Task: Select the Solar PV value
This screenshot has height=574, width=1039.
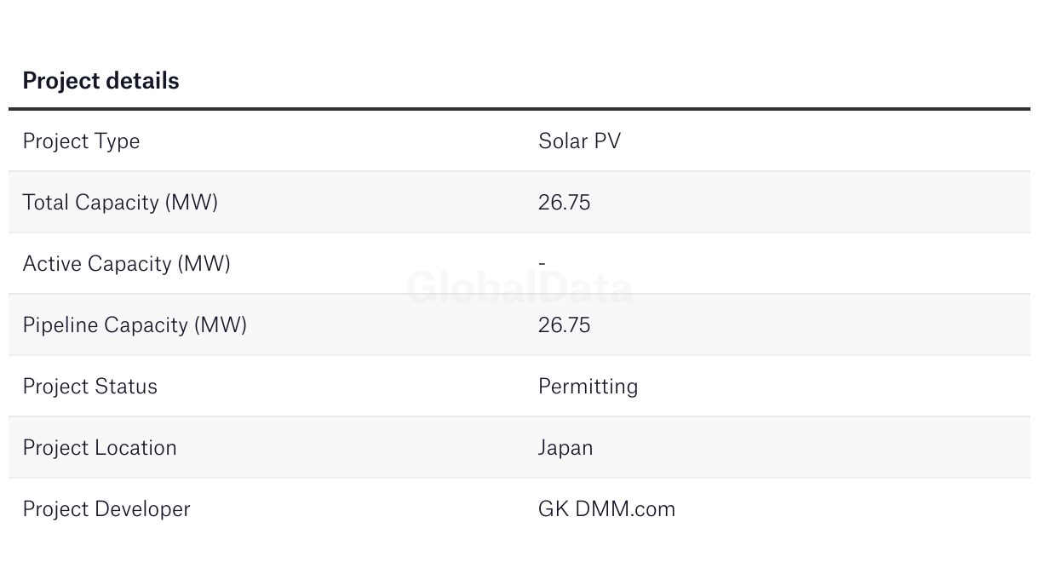Action: click(x=579, y=141)
